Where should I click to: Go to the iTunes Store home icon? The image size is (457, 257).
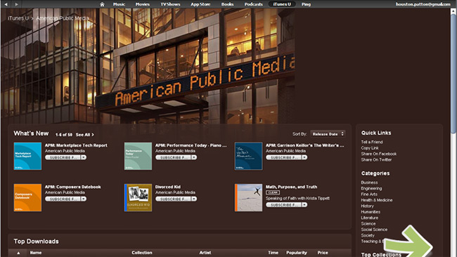102,4
